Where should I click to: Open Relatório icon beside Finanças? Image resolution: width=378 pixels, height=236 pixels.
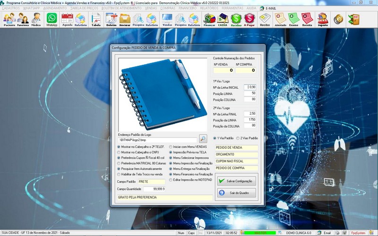pyautogui.click(x=194, y=19)
